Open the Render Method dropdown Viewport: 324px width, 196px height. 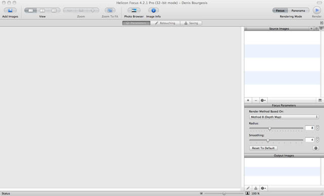pos(284,117)
